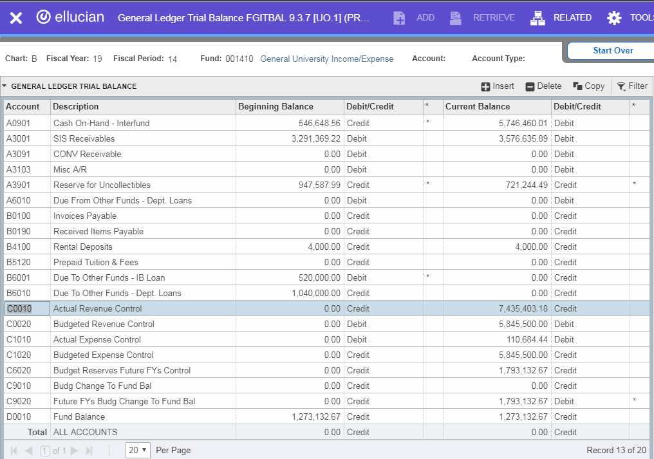Open the Filter option

(632, 86)
